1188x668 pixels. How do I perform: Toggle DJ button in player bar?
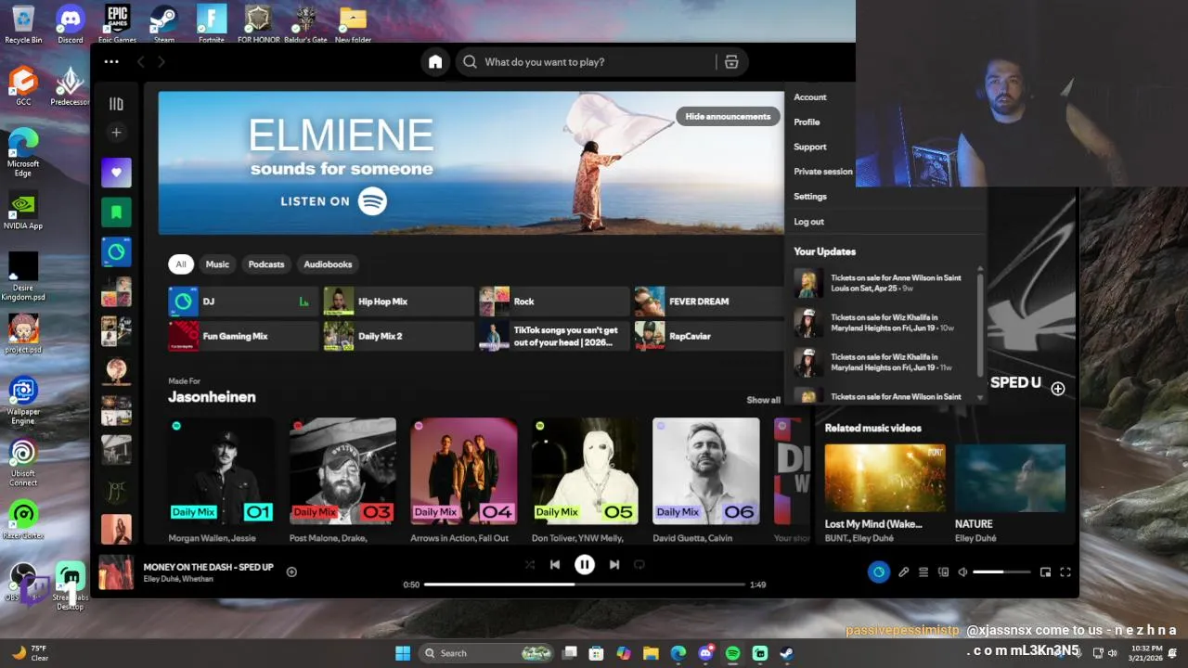point(878,572)
